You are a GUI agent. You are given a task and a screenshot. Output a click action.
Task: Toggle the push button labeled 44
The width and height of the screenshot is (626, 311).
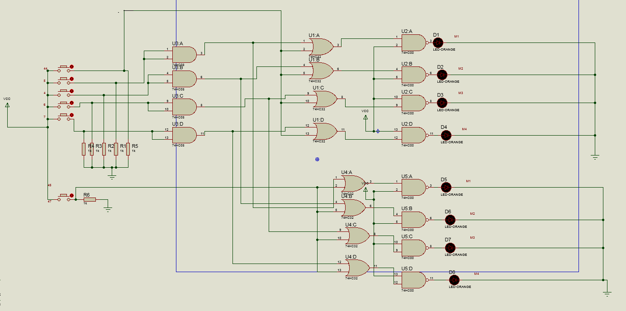click(64, 68)
